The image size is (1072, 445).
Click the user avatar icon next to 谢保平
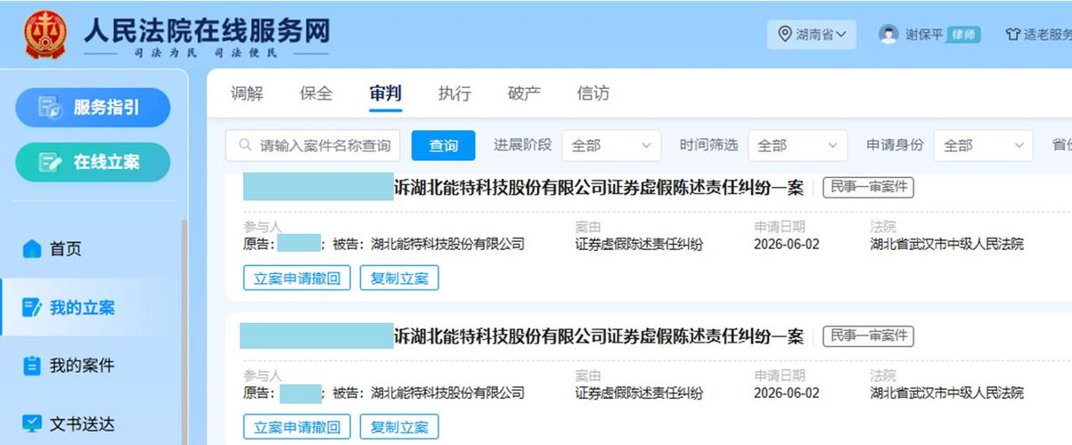click(x=888, y=34)
